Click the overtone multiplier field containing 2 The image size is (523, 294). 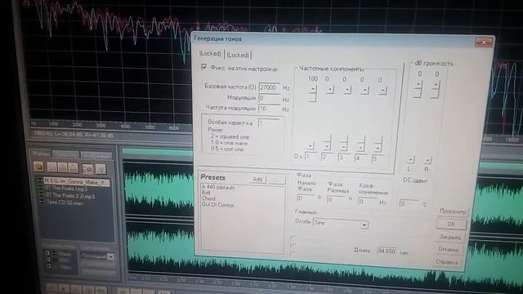(328, 158)
